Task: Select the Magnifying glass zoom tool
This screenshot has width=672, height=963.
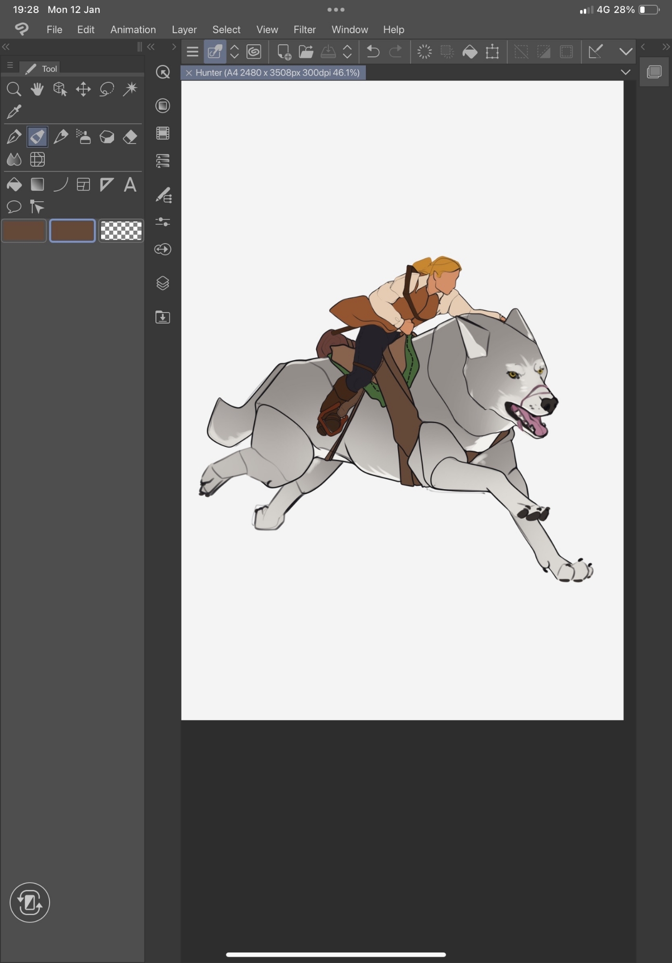Action: click(x=14, y=89)
